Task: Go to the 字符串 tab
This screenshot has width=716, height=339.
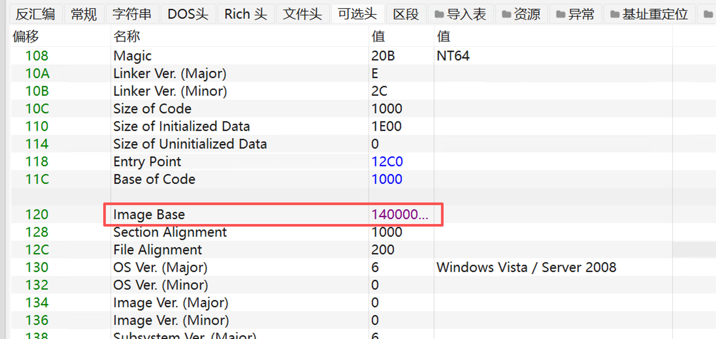Action: click(x=132, y=14)
